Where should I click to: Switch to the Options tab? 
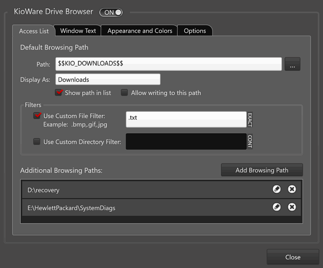point(194,31)
